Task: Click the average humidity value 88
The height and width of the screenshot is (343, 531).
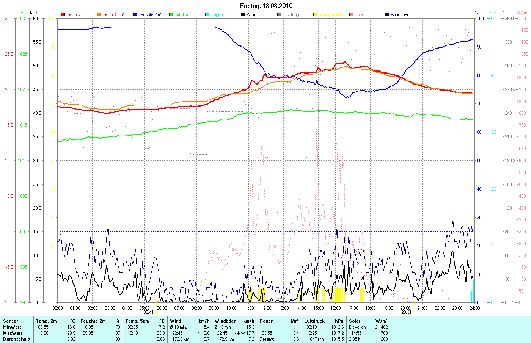Action: pos(118,339)
